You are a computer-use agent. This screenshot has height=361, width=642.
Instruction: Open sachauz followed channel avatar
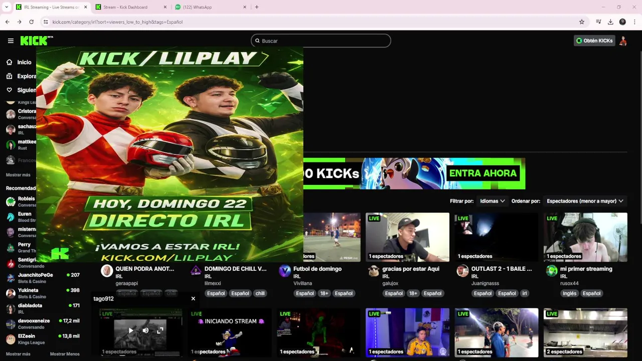[x=11, y=129]
